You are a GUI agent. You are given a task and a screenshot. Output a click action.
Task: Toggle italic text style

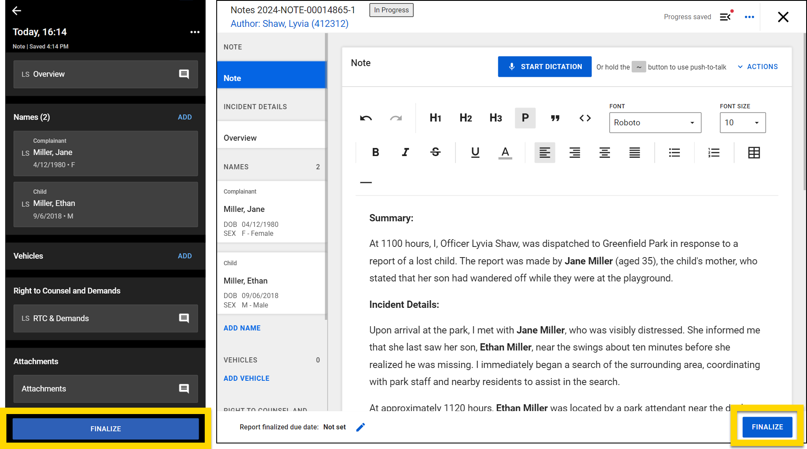405,152
